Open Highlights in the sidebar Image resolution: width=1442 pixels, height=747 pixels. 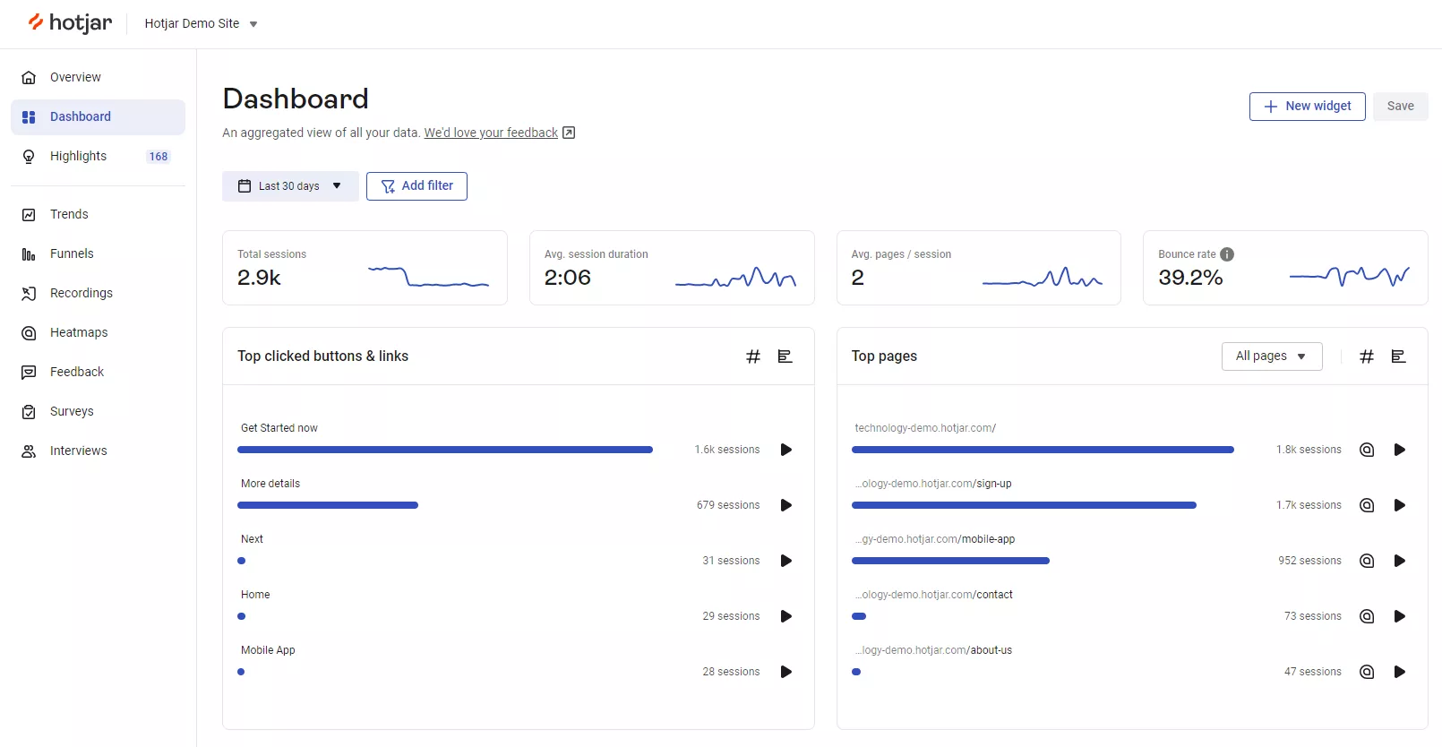98,156
